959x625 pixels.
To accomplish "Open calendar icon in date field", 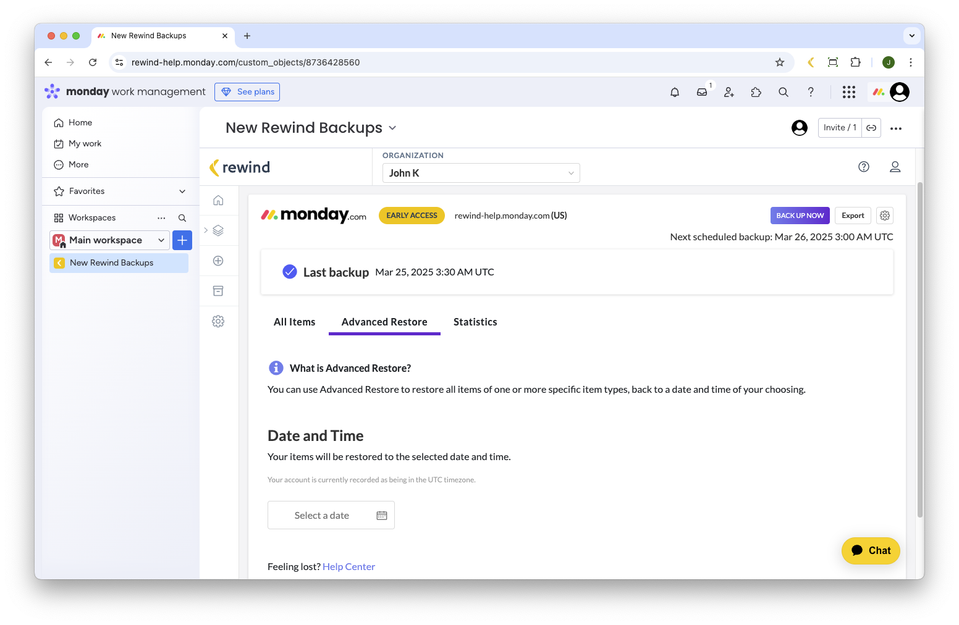I will (x=382, y=516).
